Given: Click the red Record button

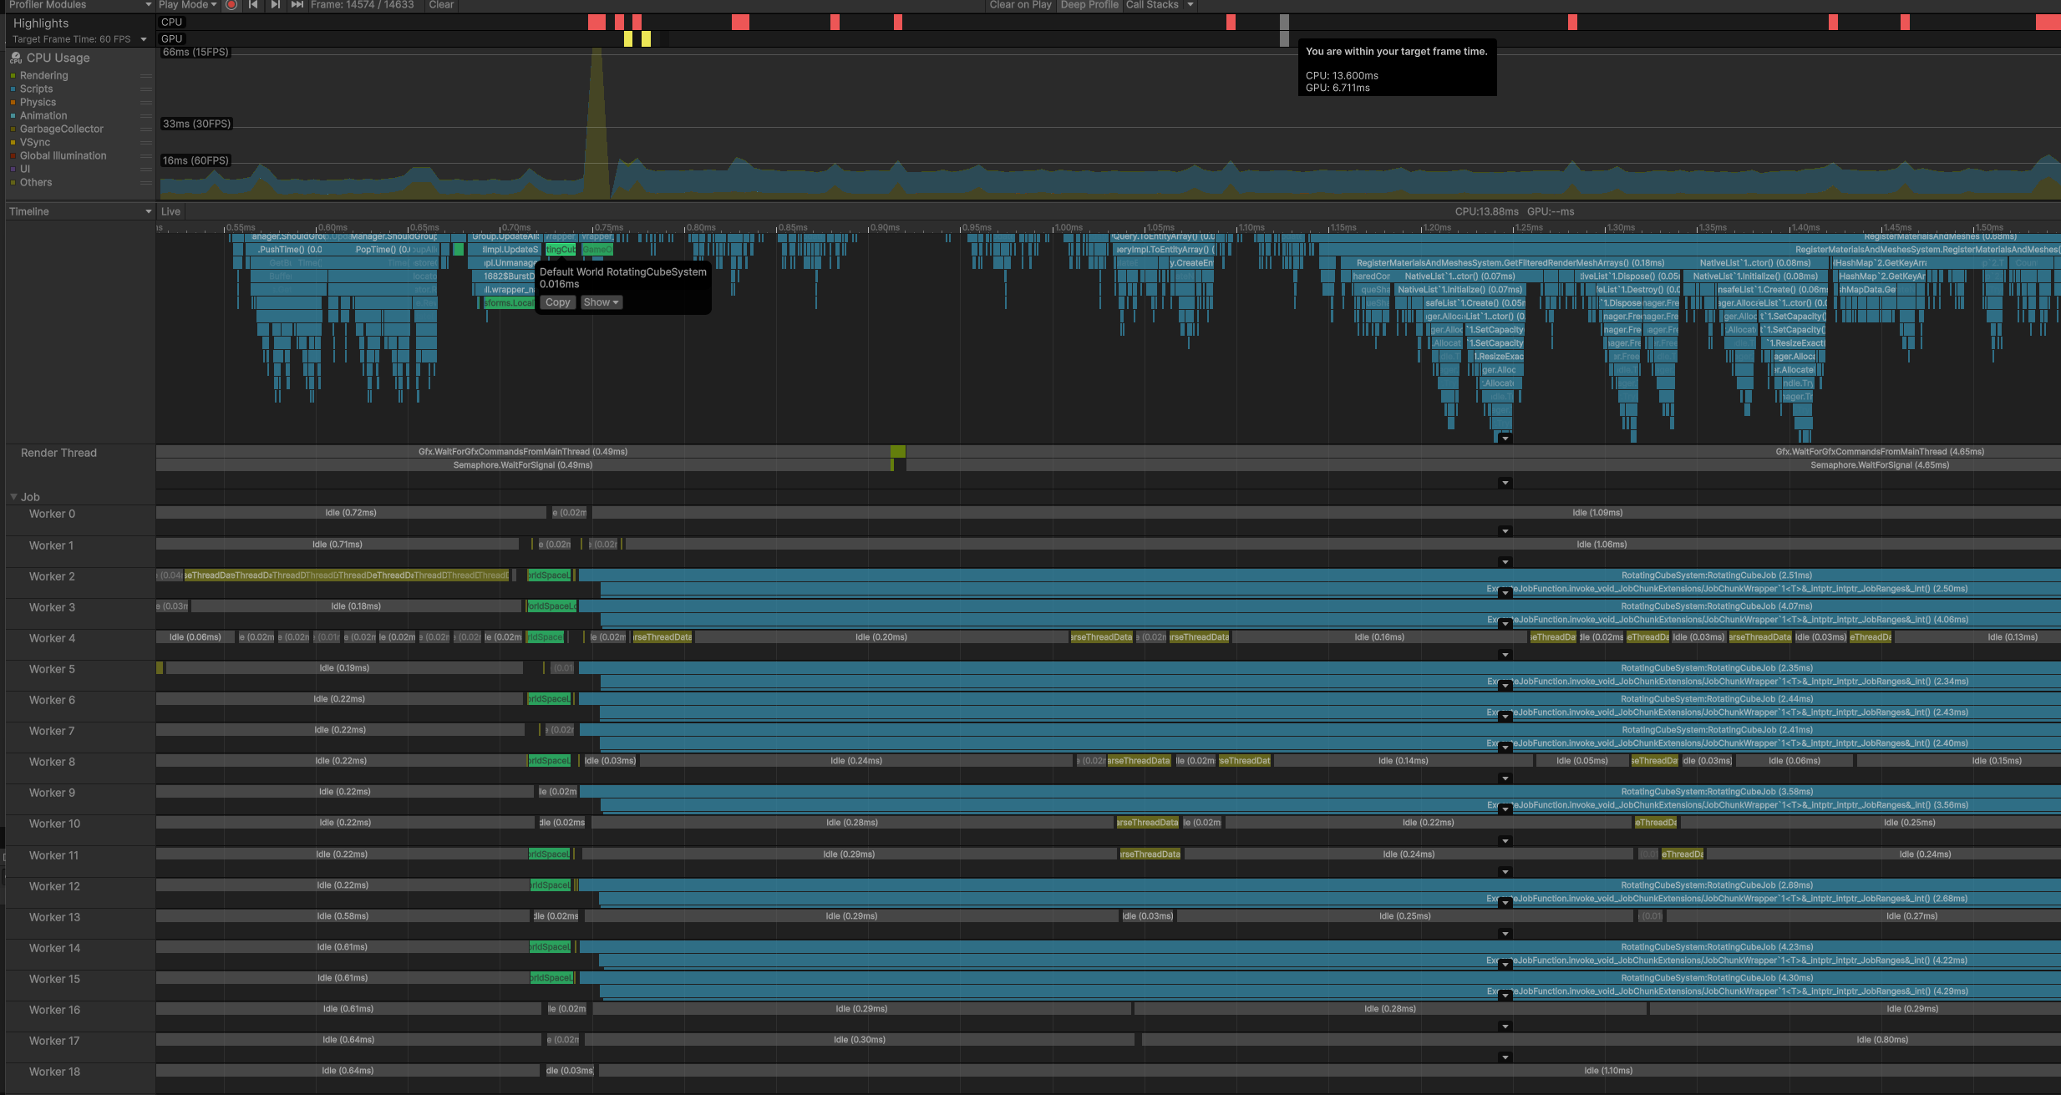Looking at the screenshot, I should (x=231, y=5).
